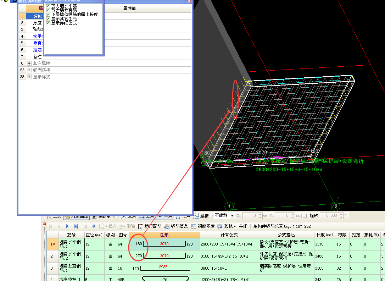
Task: Select the 墙身水平钢筋.2 row name cell
Action: point(72,256)
